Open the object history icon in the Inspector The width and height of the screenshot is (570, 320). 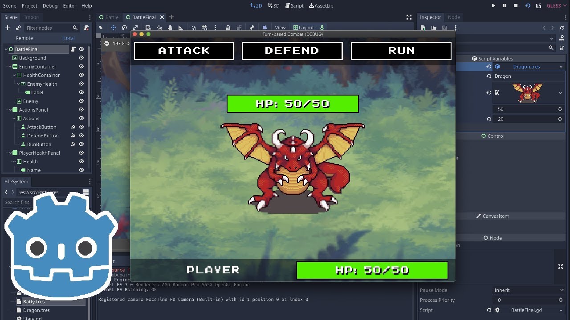tap(562, 28)
